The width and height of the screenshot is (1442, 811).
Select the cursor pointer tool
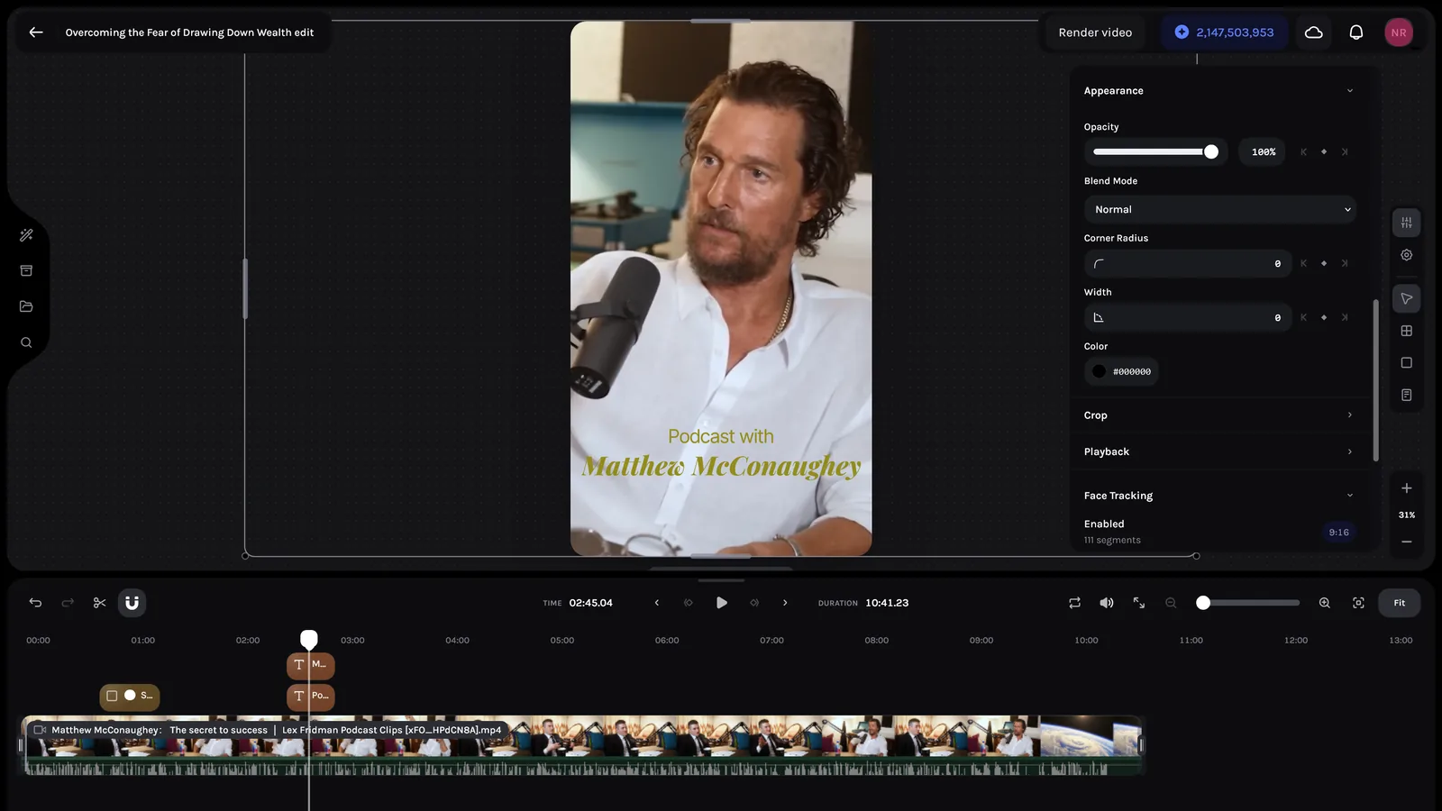coord(1407,298)
